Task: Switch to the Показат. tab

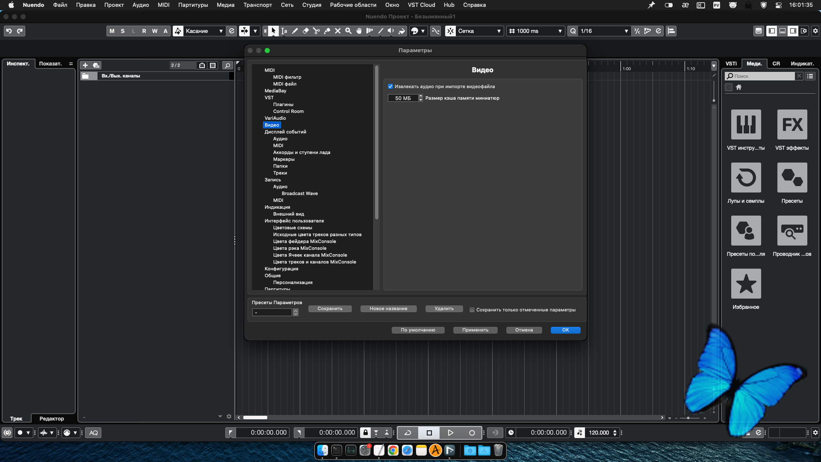Action: coord(50,64)
